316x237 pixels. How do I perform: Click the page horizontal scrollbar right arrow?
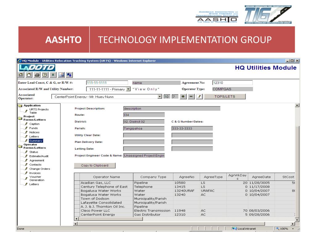[293, 224]
